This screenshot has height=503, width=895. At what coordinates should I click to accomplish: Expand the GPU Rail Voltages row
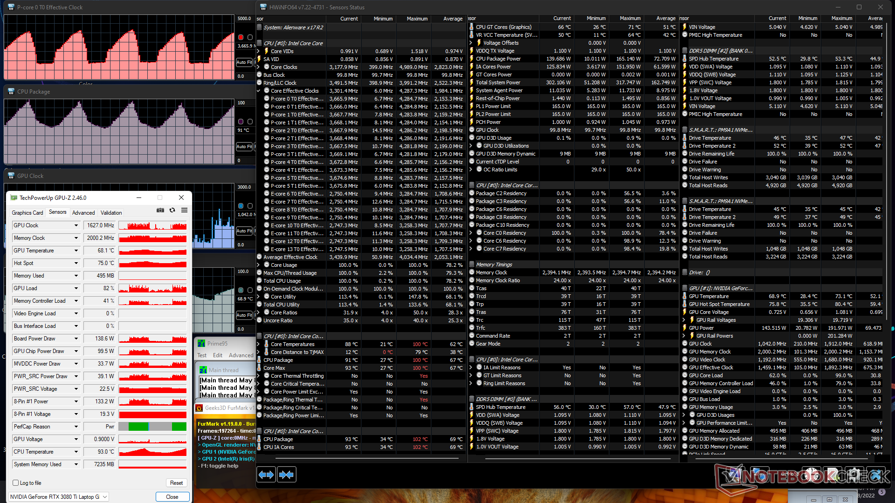[685, 320]
